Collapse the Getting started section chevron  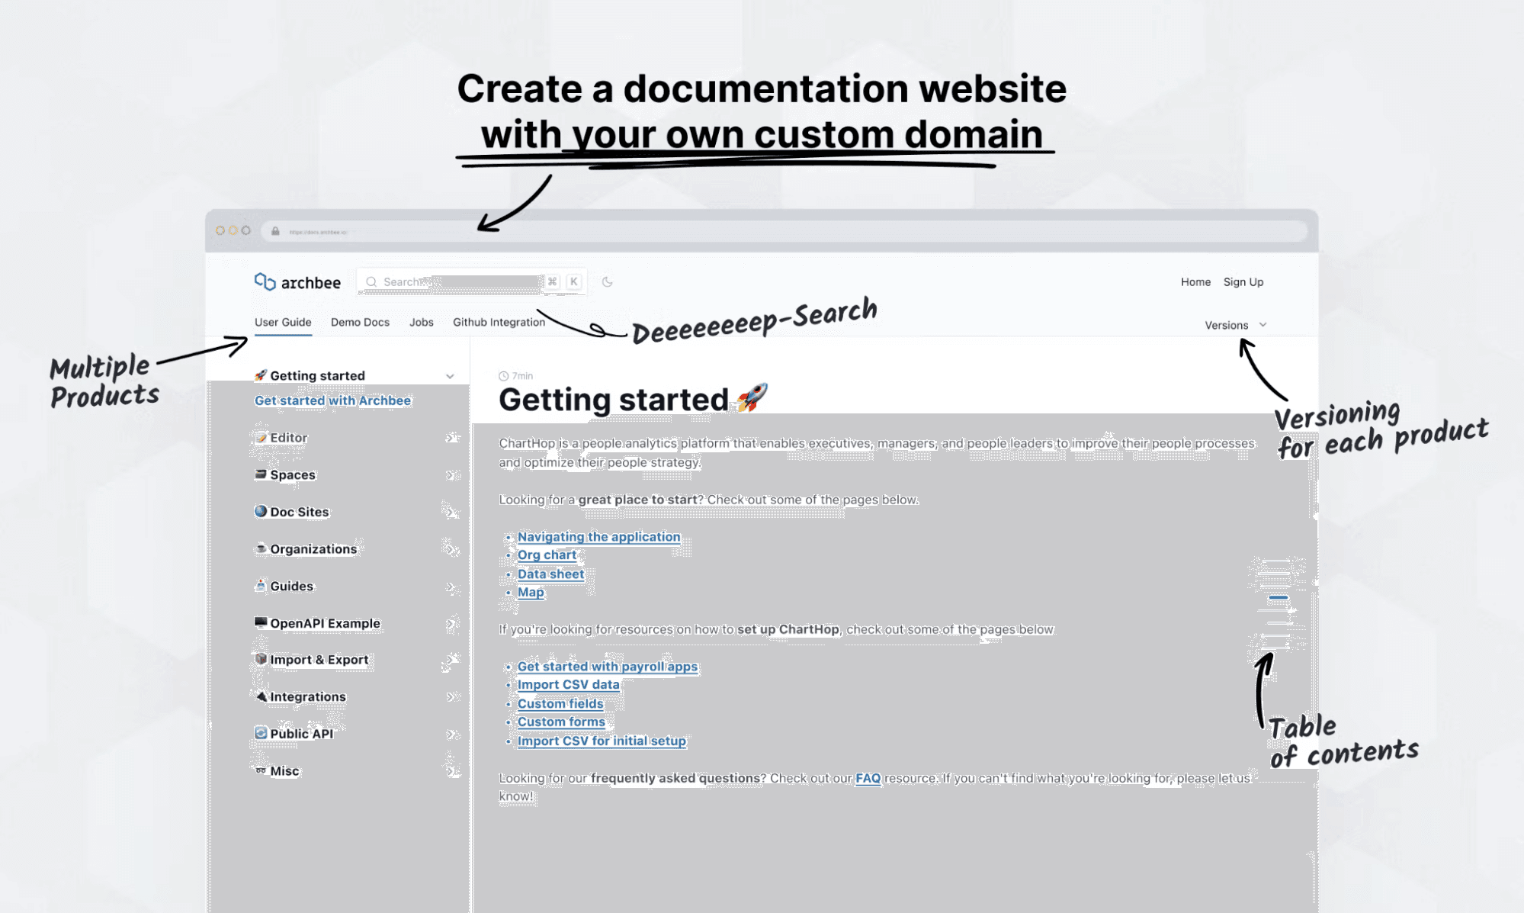pyautogui.click(x=450, y=376)
